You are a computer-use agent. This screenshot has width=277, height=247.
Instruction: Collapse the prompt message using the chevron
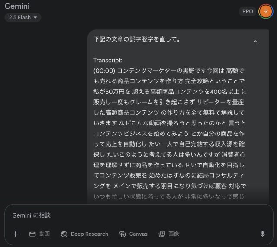(255, 42)
